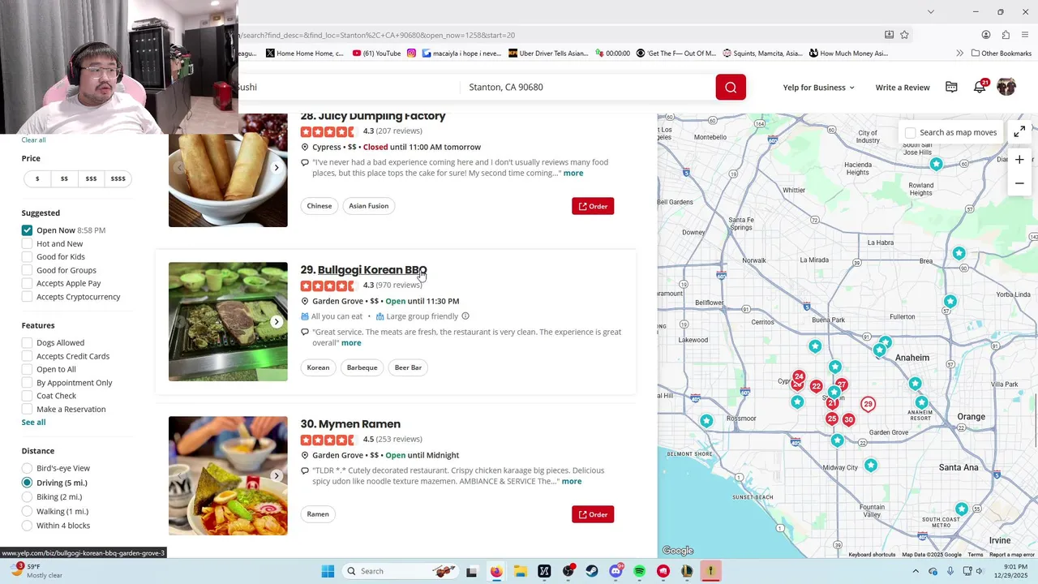Zoom out on the map
The height and width of the screenshot is (584, 1038).
1019,183
